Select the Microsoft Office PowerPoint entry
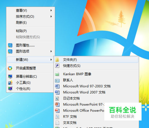The height and width of the screenshot is (128, 149). coord(80,111)
